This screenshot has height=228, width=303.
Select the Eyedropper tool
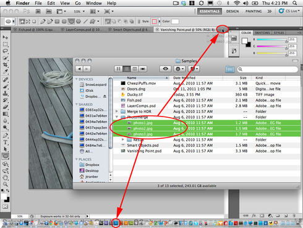click(x=6, y=72)
